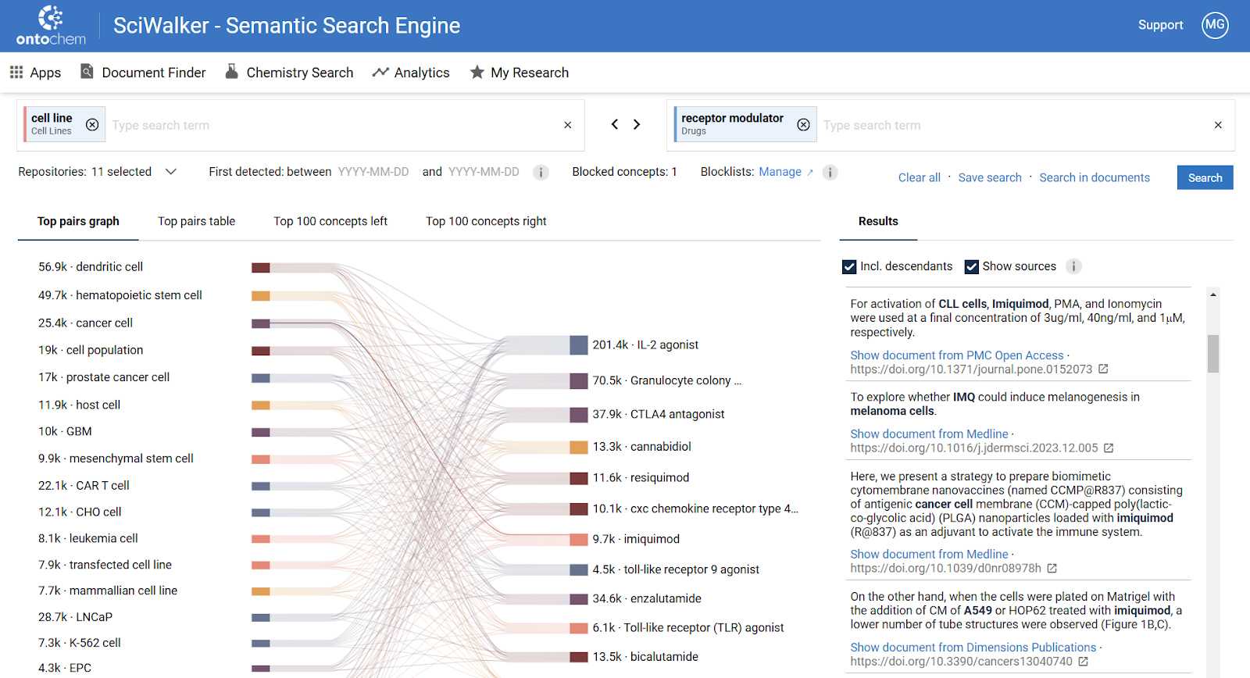Select prostate cancer cell row
The height and width of the screenshot is (678, 1250).
pos(104,377)
